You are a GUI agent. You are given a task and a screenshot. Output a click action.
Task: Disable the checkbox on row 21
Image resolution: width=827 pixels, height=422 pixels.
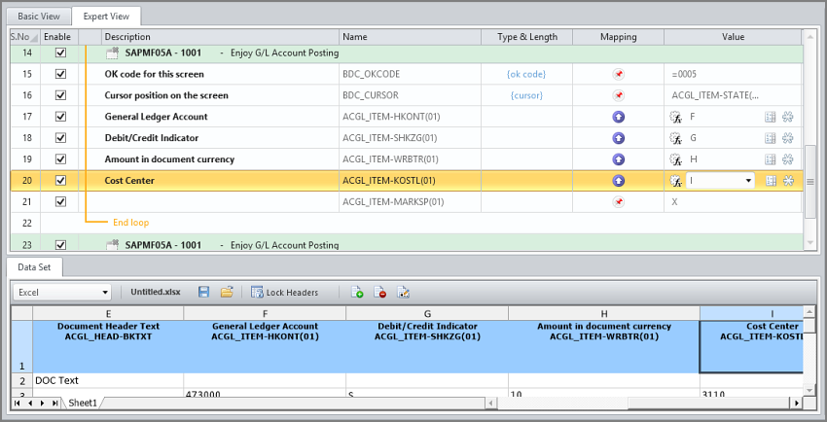click(x=60, y=202)
